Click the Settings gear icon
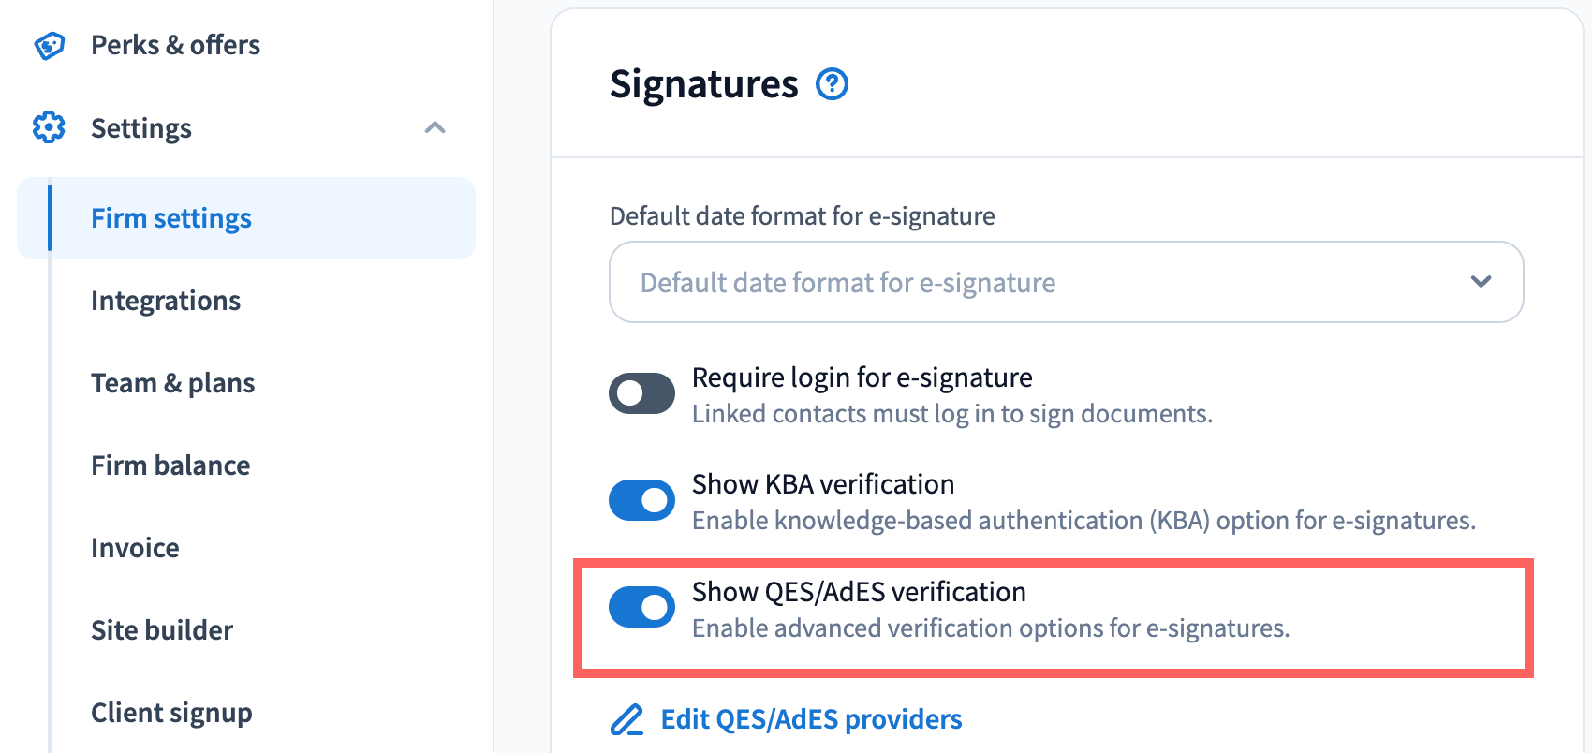 pos(49,127)
